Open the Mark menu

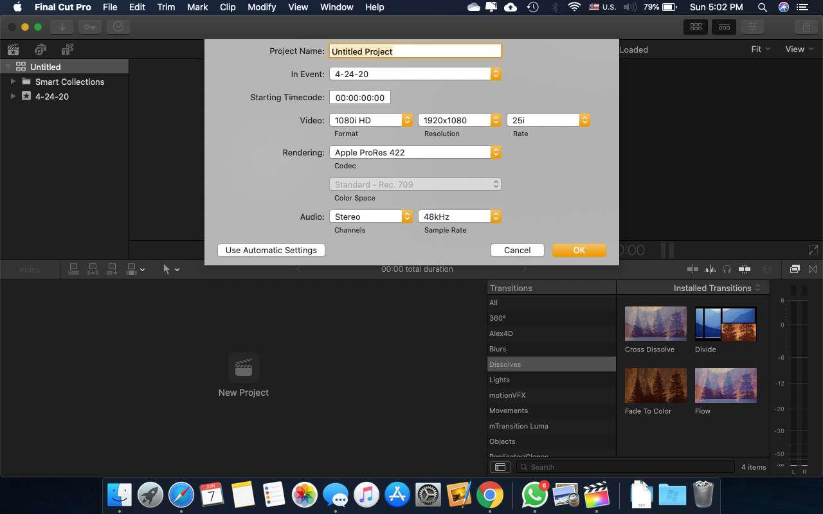(197, 7)
